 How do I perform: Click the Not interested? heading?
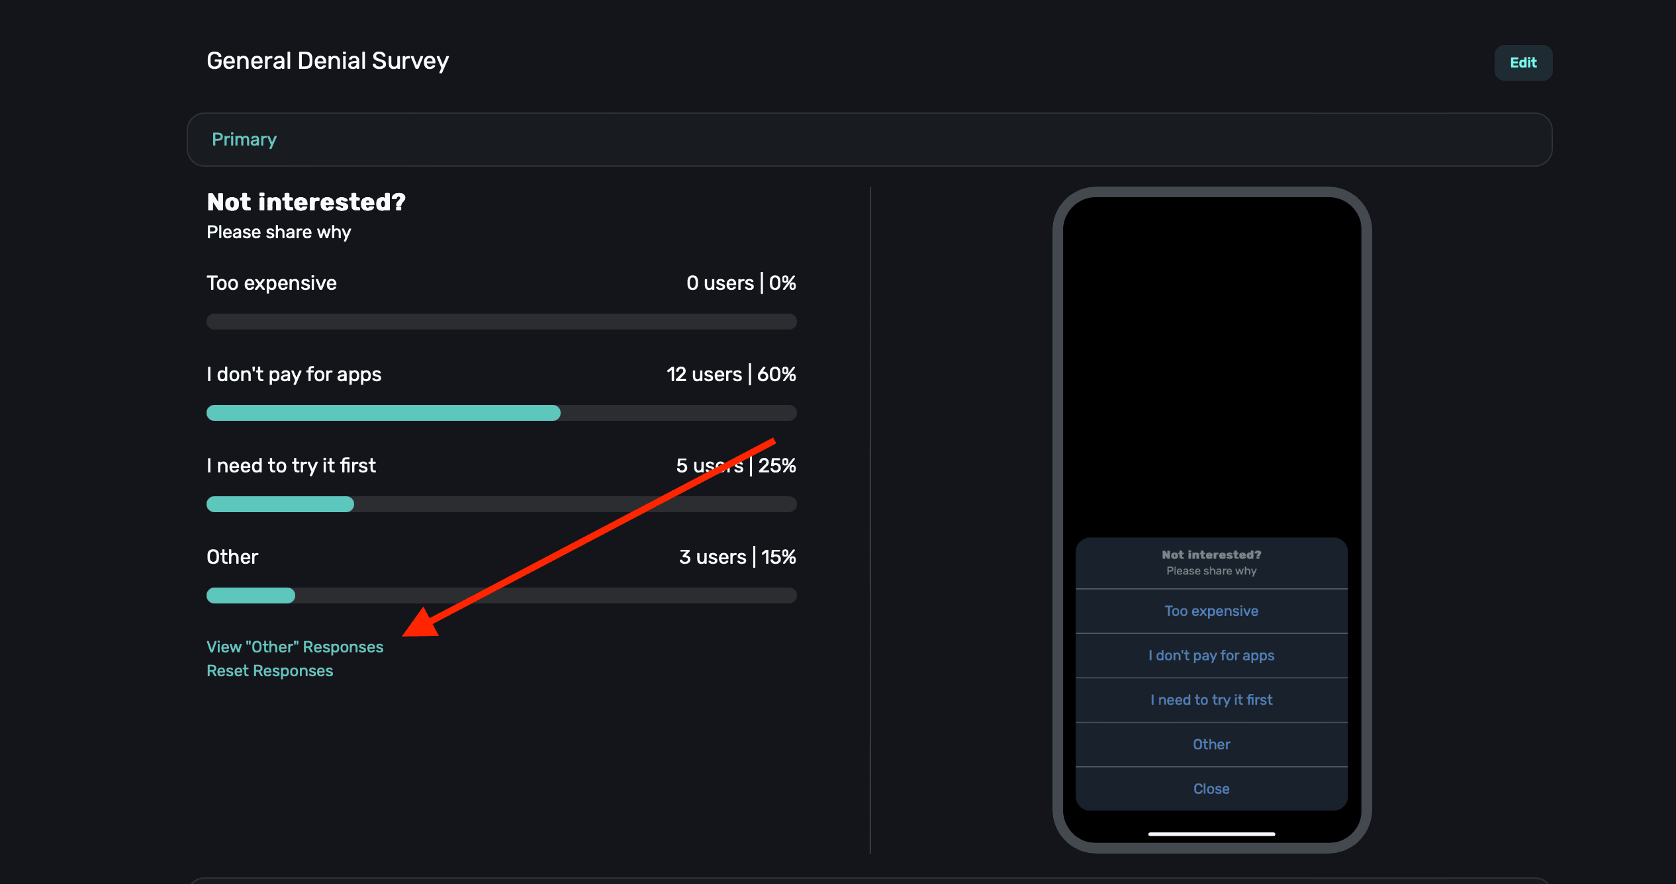[306, 202]
